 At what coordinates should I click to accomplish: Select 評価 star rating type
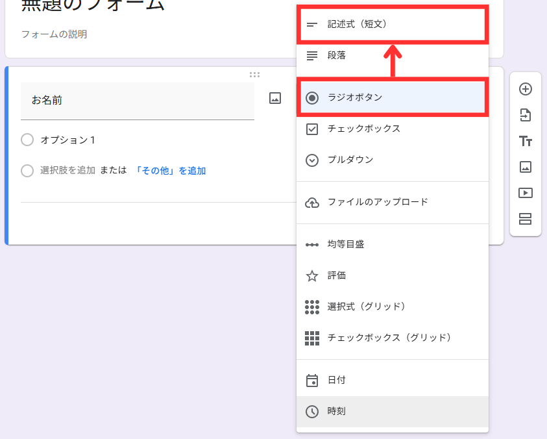click(393, 275)
